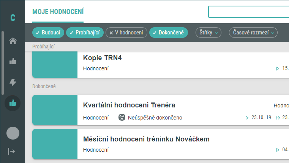Viewport: 289px width, 163px height.
Task: Click the search input field
Action: [x=249, y=12]
